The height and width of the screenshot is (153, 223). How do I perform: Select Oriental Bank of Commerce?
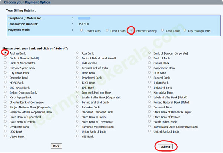click(6, 102)
